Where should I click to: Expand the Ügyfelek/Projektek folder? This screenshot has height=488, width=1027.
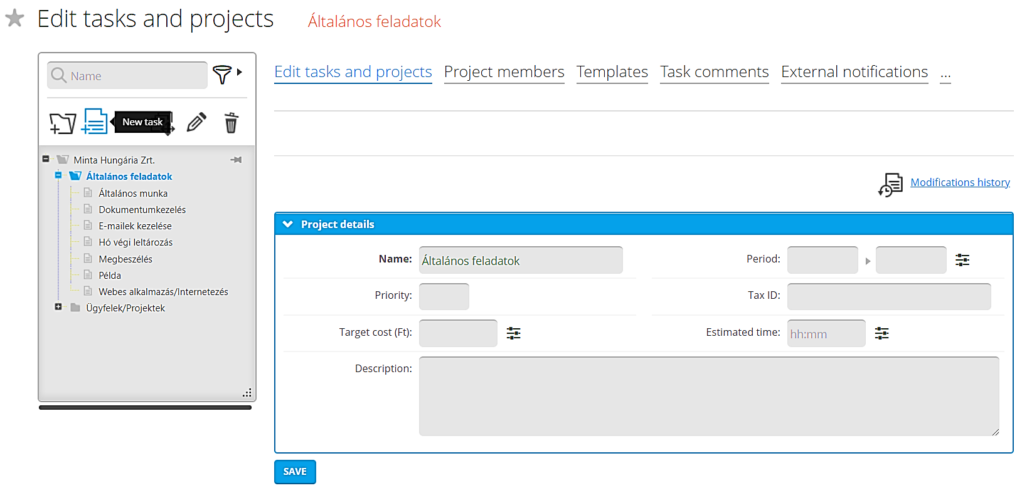[x=58, y=307]
